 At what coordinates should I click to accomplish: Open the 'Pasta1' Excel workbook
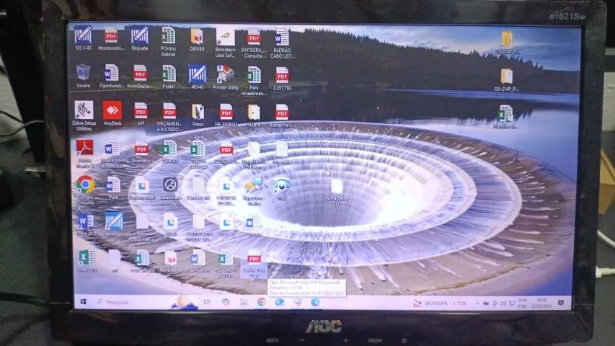click(x=169, y=77)
